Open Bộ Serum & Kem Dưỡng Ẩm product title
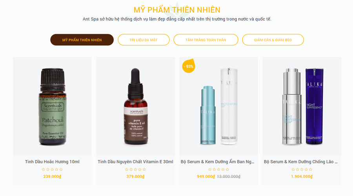 [x=217, y=162]
